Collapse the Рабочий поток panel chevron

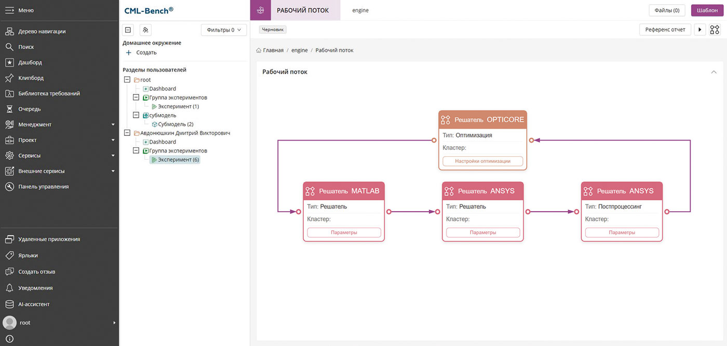pyautogui.click(x=713, y=72)
